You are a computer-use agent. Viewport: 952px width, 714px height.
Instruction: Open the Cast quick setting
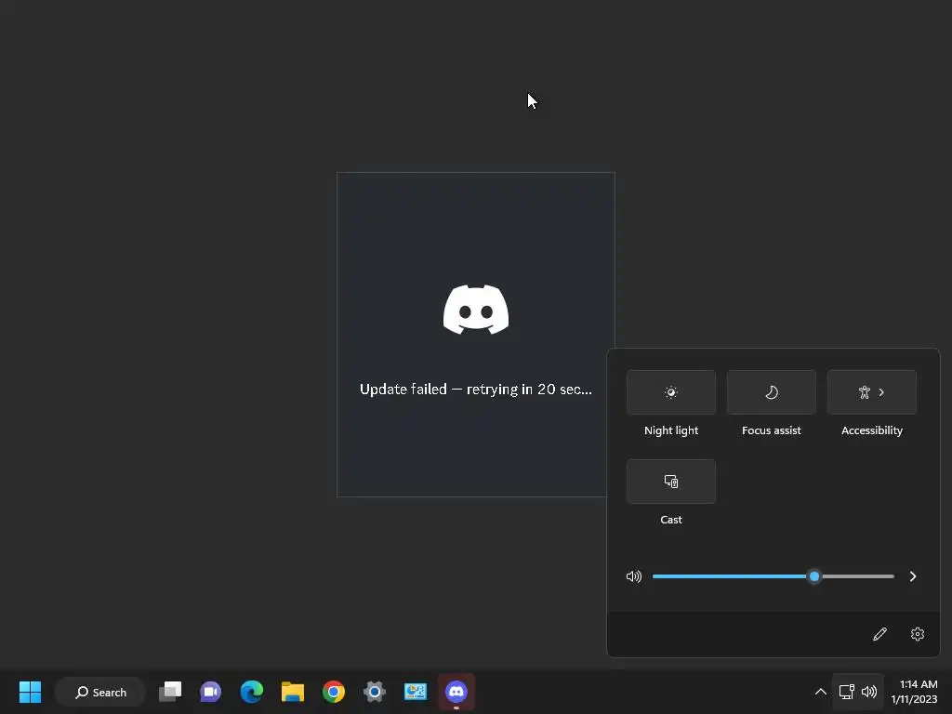click(x=671, y=482)
